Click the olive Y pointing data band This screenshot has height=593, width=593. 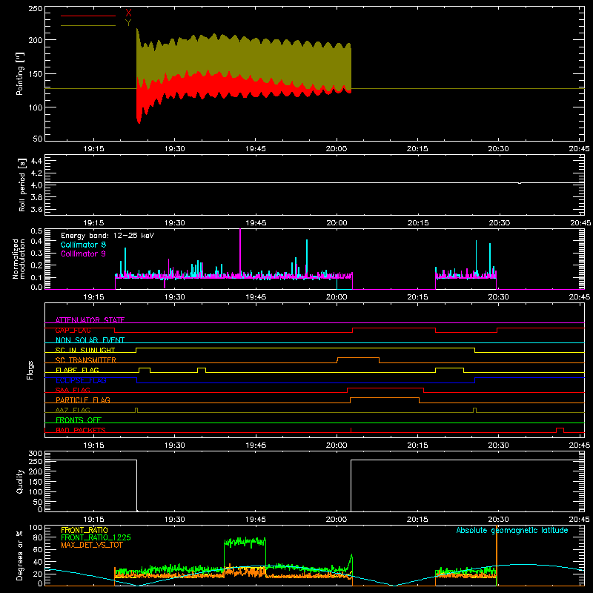[242, 57]
